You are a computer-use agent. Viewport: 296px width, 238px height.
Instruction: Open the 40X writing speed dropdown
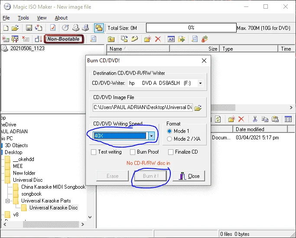[151, 136]
